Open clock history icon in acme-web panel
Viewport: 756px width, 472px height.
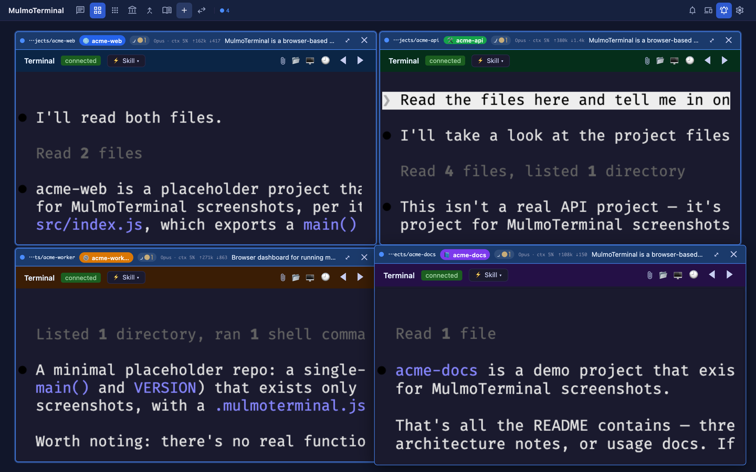pyautogui.click(x=325, y=60)
